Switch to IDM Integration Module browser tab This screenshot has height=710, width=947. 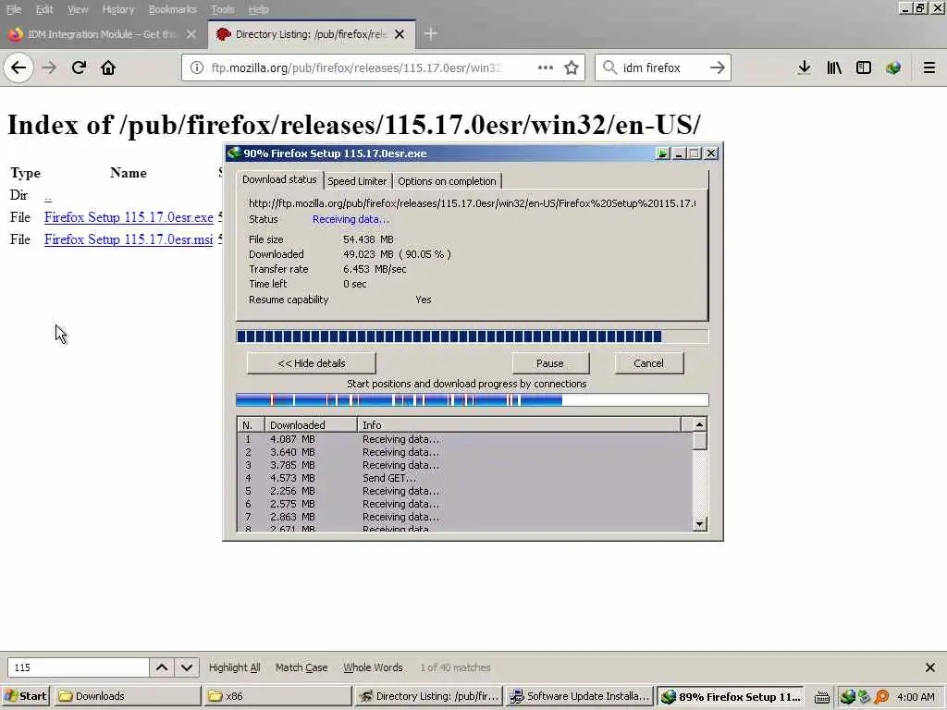point(102,34)
